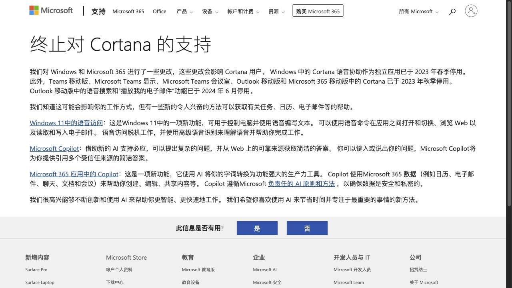
Task: Open the 招贤纳士 footer link
Action: 418,270
